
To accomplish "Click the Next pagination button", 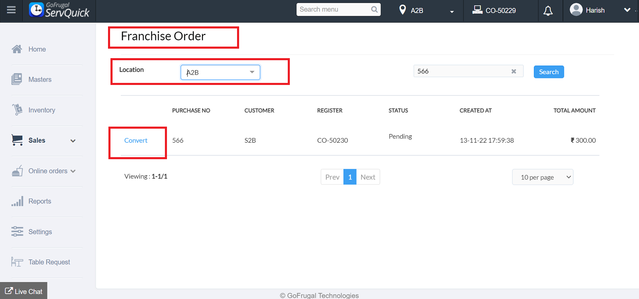I will (368, 177).
